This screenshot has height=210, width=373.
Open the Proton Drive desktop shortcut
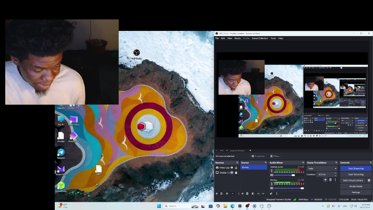[74, 121]
